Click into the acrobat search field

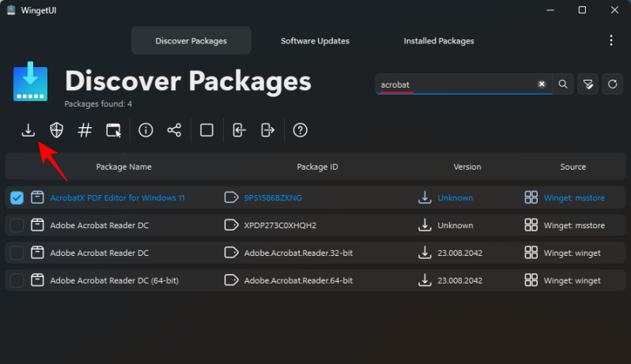[x=455, y=84]
